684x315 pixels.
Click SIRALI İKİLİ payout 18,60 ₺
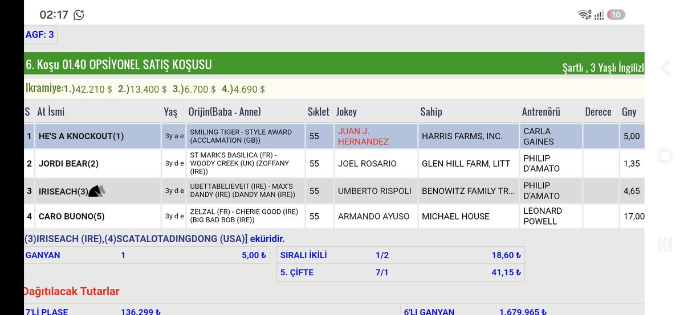click(x=506, y=255)
